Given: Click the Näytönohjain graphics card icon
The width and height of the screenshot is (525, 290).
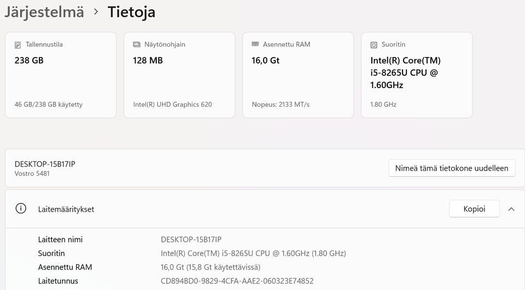Looking at the screenshot, I should [137, 44].
